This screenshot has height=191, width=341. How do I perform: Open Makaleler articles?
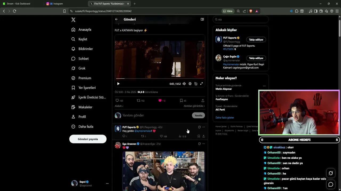click(x=82, y=107)
